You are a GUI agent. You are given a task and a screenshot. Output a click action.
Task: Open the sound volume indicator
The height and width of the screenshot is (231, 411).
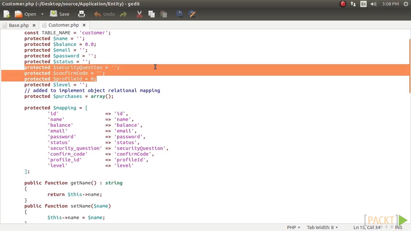click(x=374, y=4)
